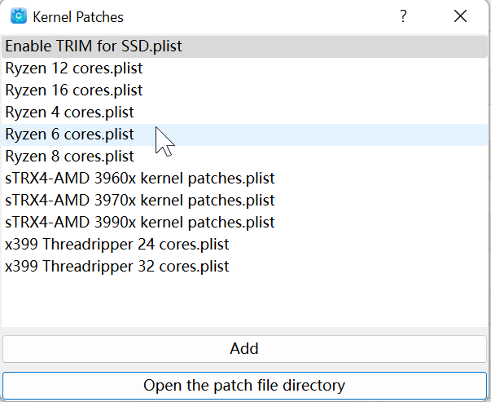This screenshot has height=402, width=491.
Task: Select sTRX4-AMD 3960x kernel patches.plist
Action: [x=140, y=179]
